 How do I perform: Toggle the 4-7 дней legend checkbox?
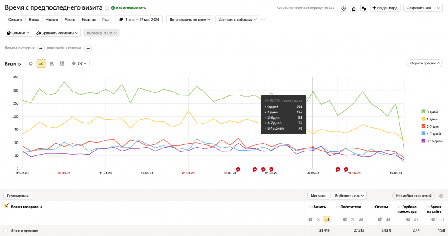(x=423, y=134)
